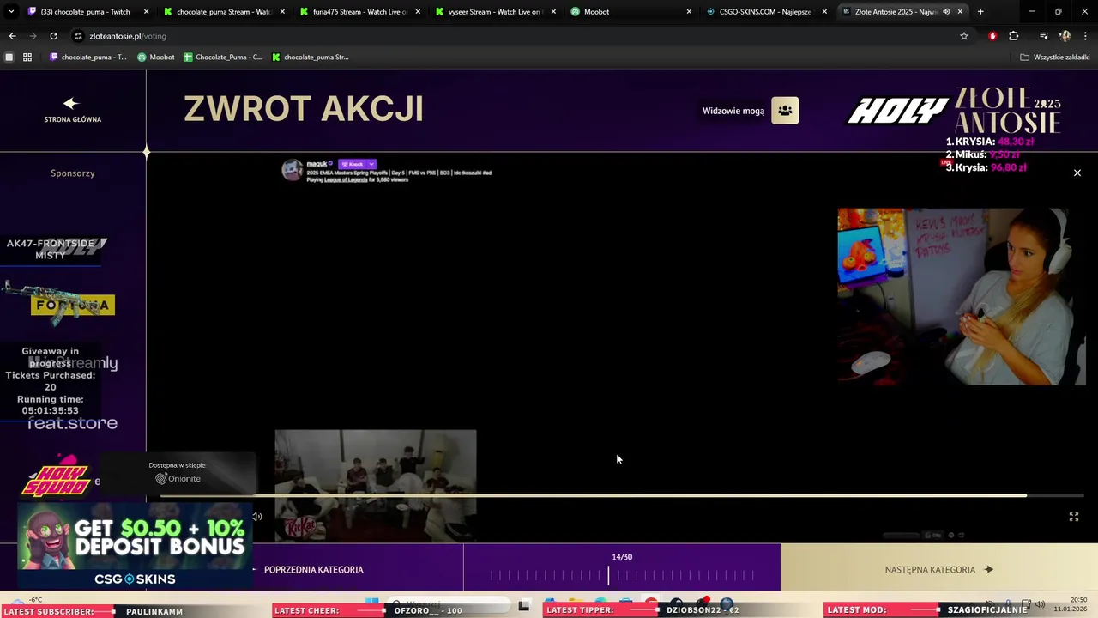Click the ZWROT AKCJI category title
Viewport: 1098px width, 618px height.
point(304,109)
